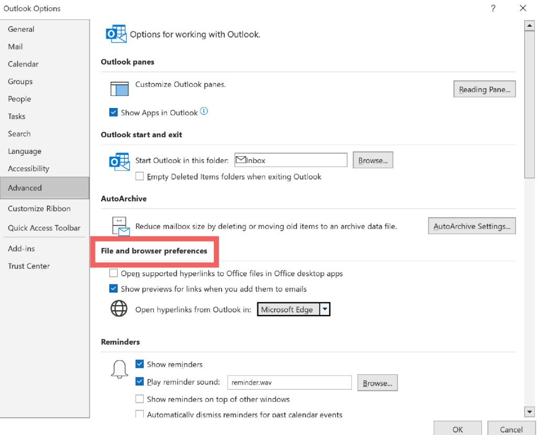Open the Microsoft Edge browser dropdown
Screen dimensions: 537x435
[x=326, y=309]
